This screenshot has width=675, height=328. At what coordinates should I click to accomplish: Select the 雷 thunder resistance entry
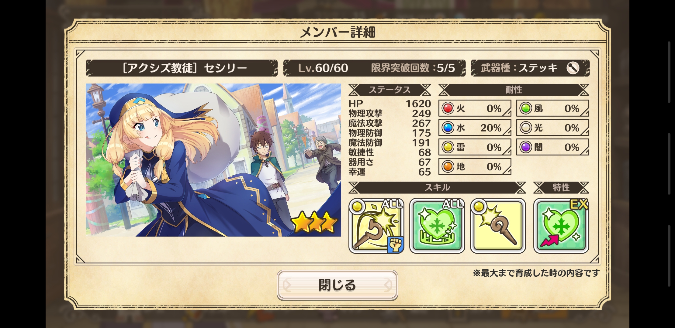[x=475, y=147]
